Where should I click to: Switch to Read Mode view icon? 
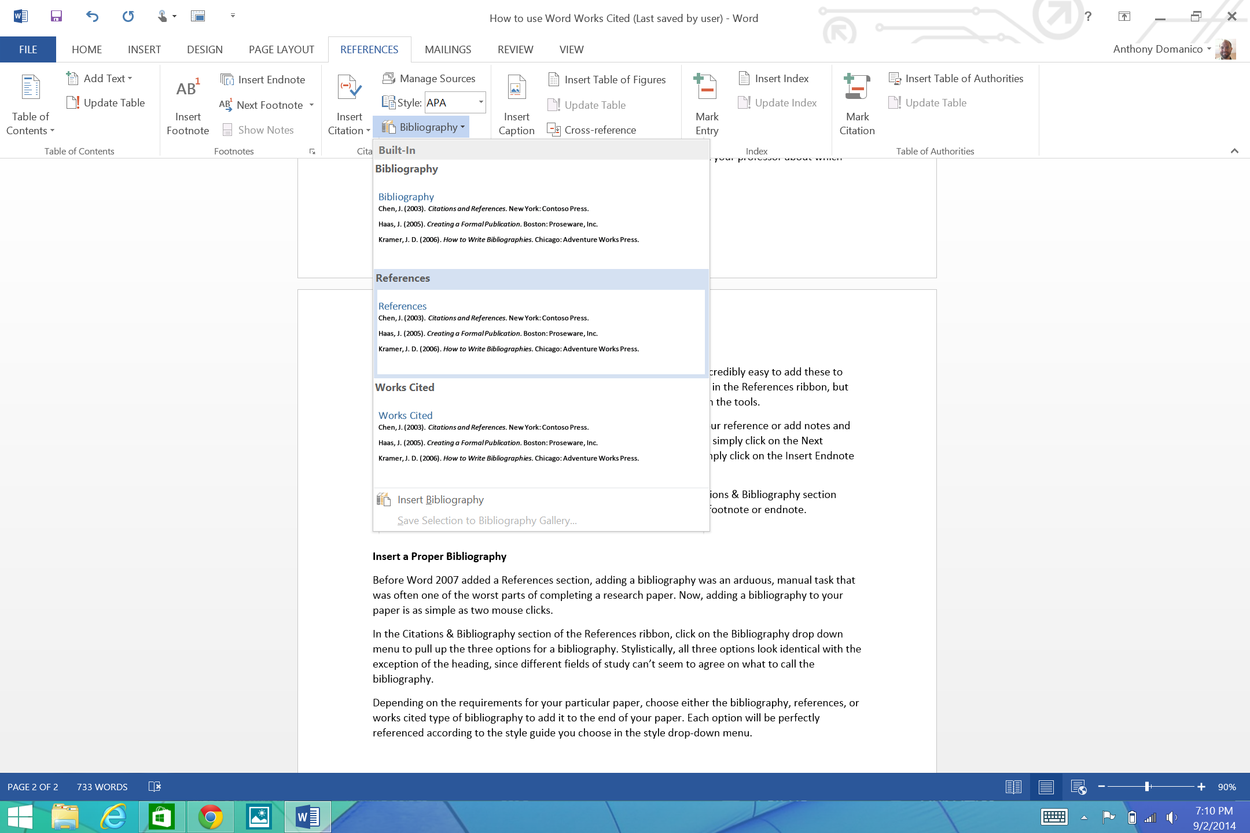tap(1013, 787)
